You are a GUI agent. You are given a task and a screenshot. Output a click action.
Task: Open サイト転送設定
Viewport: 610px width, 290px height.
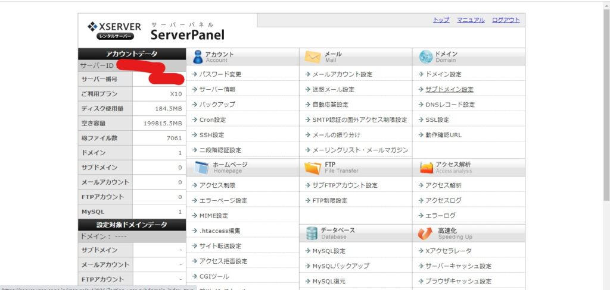click(x=220, y=246)
